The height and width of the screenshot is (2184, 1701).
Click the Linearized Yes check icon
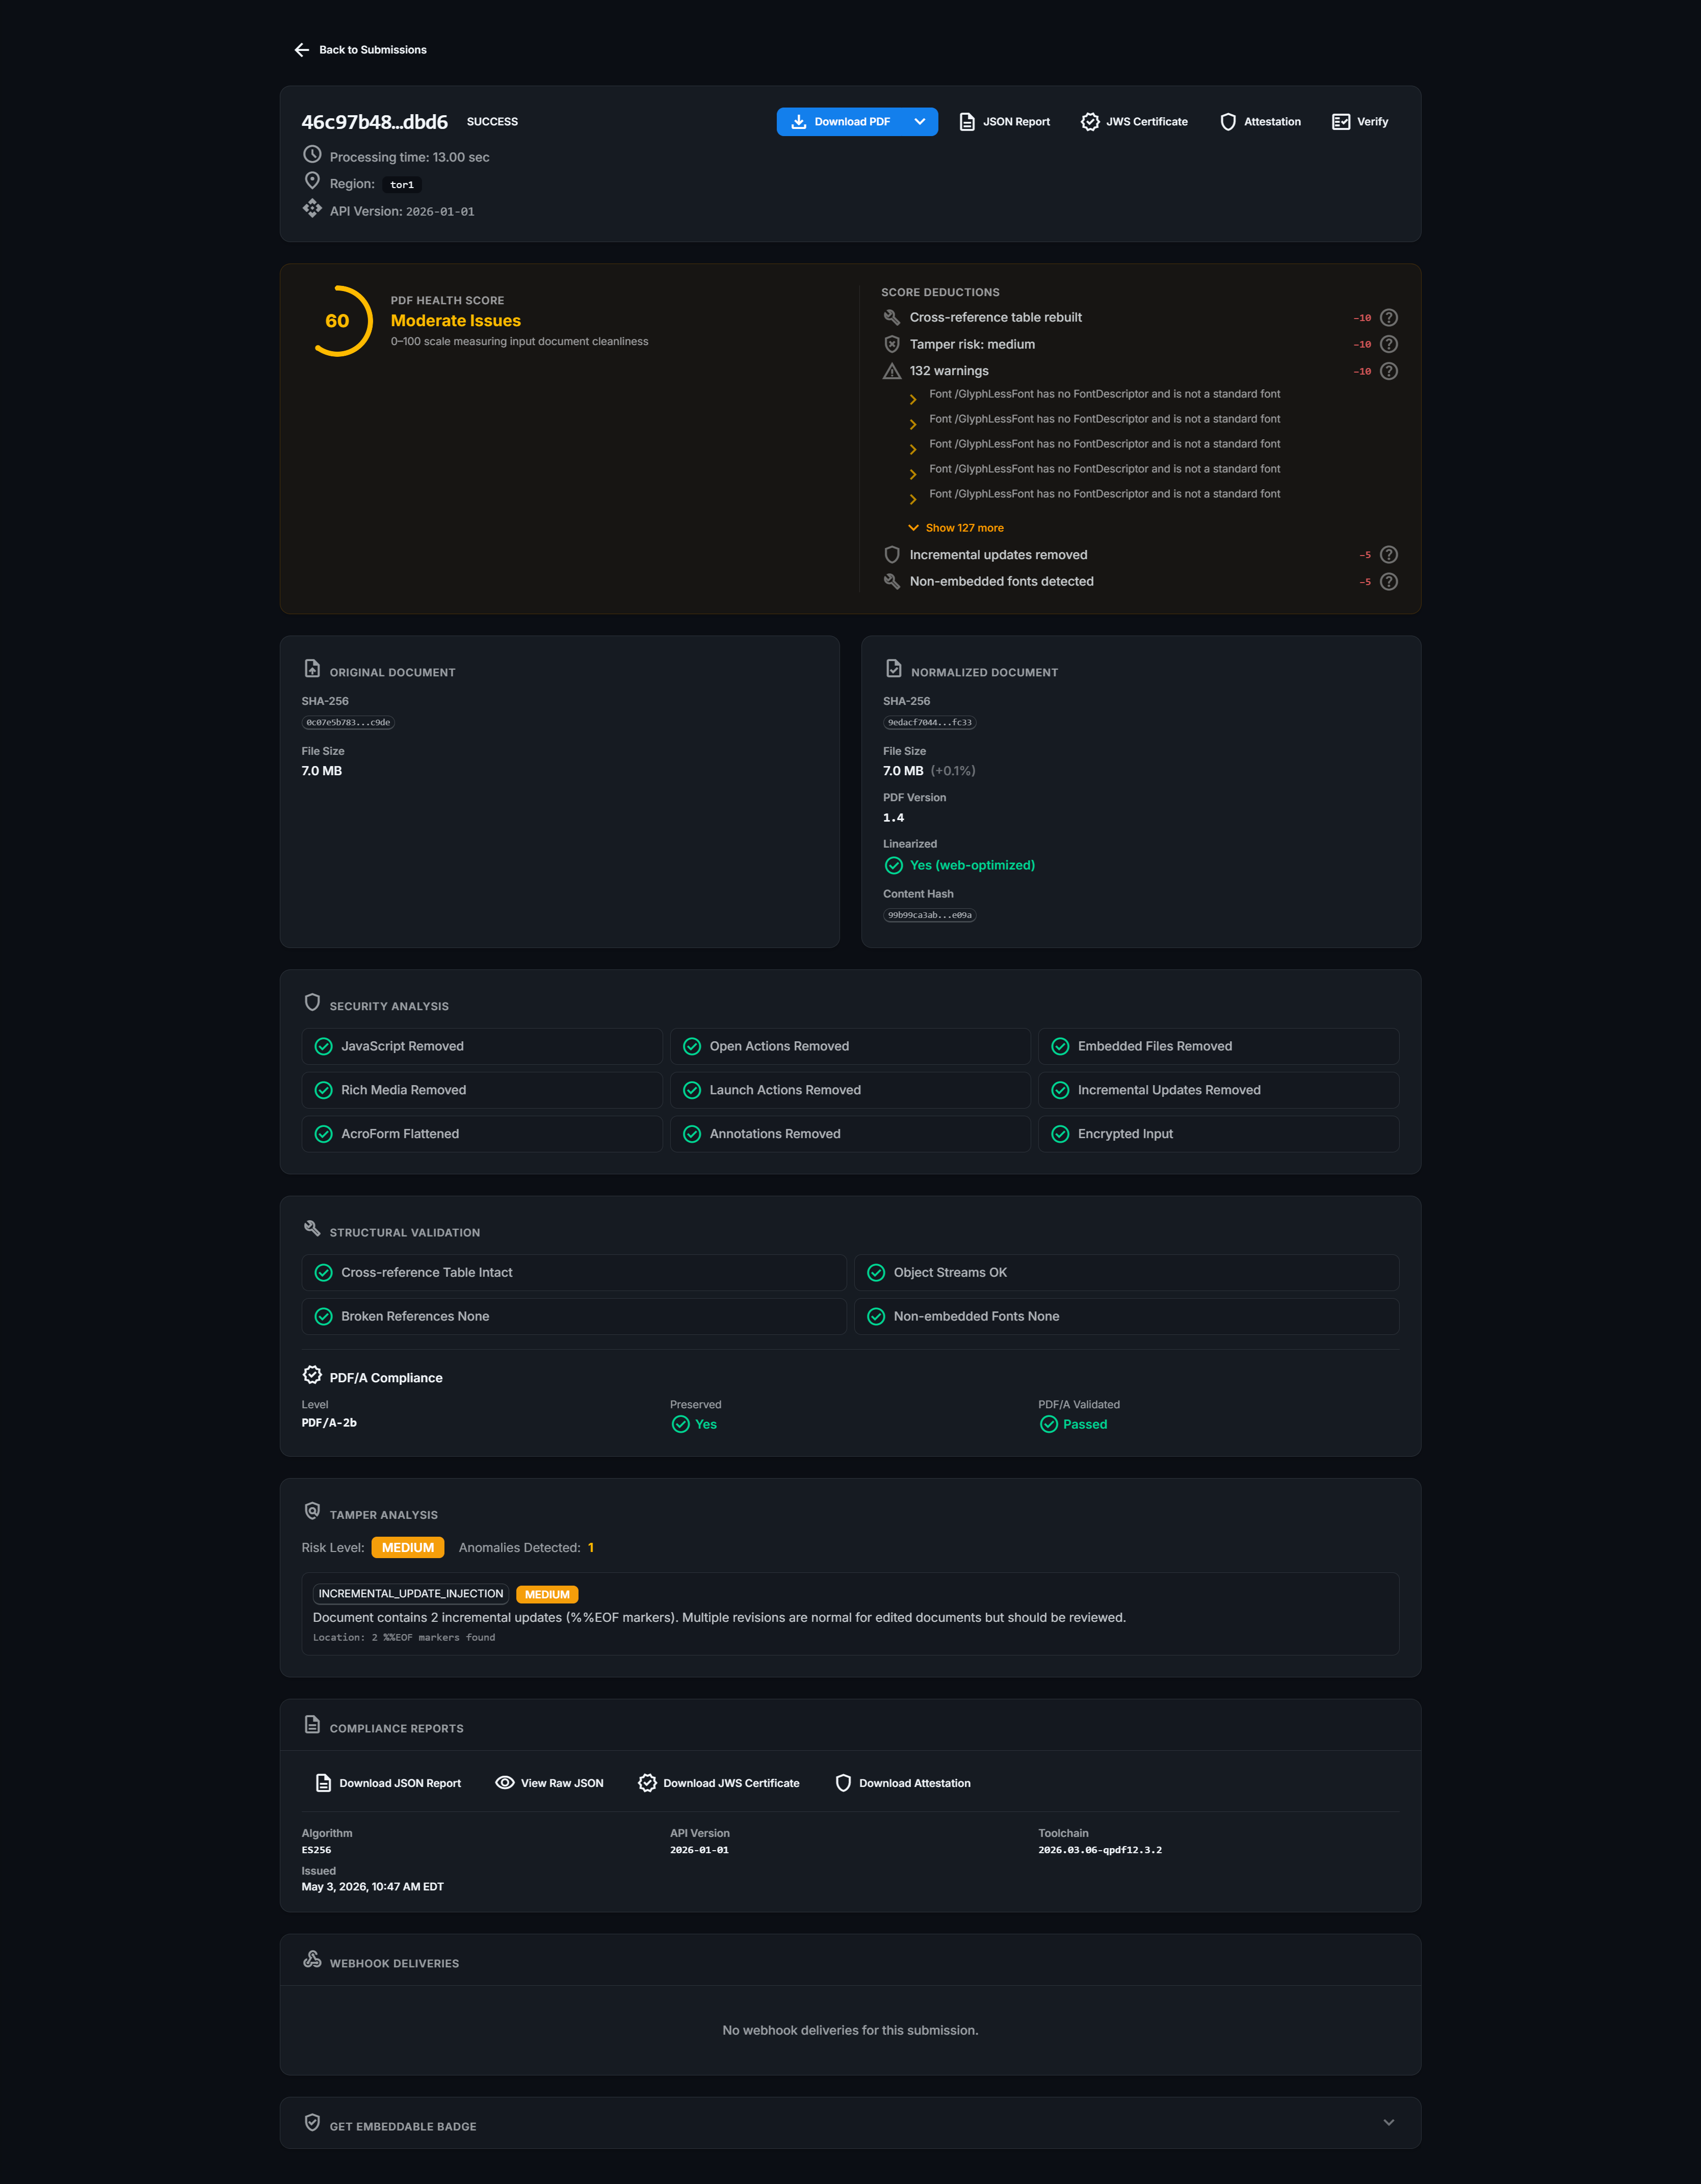tap(894, 866)
